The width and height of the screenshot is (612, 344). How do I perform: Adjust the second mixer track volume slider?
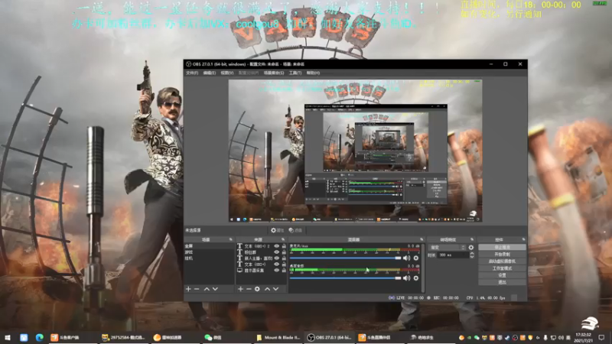tap(346, 278)
